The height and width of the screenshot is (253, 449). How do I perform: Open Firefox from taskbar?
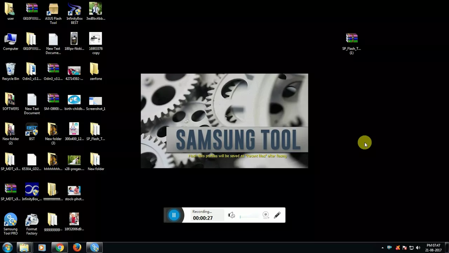[77, 248]
